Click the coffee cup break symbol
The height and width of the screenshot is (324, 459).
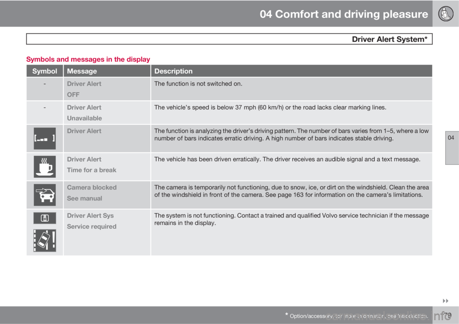coord(44,167)
